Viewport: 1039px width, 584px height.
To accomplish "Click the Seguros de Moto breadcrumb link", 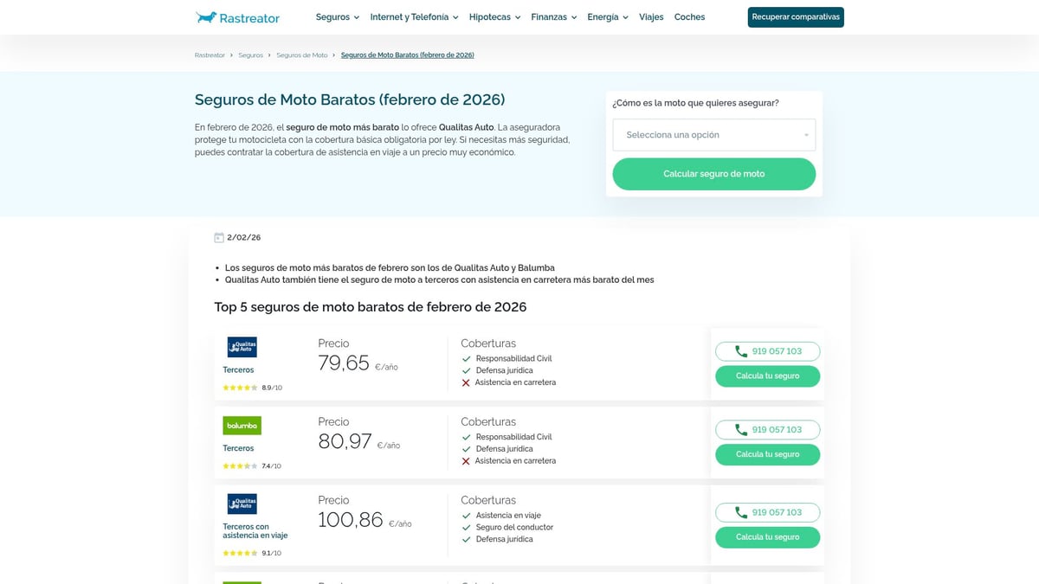I will point(302,55).
